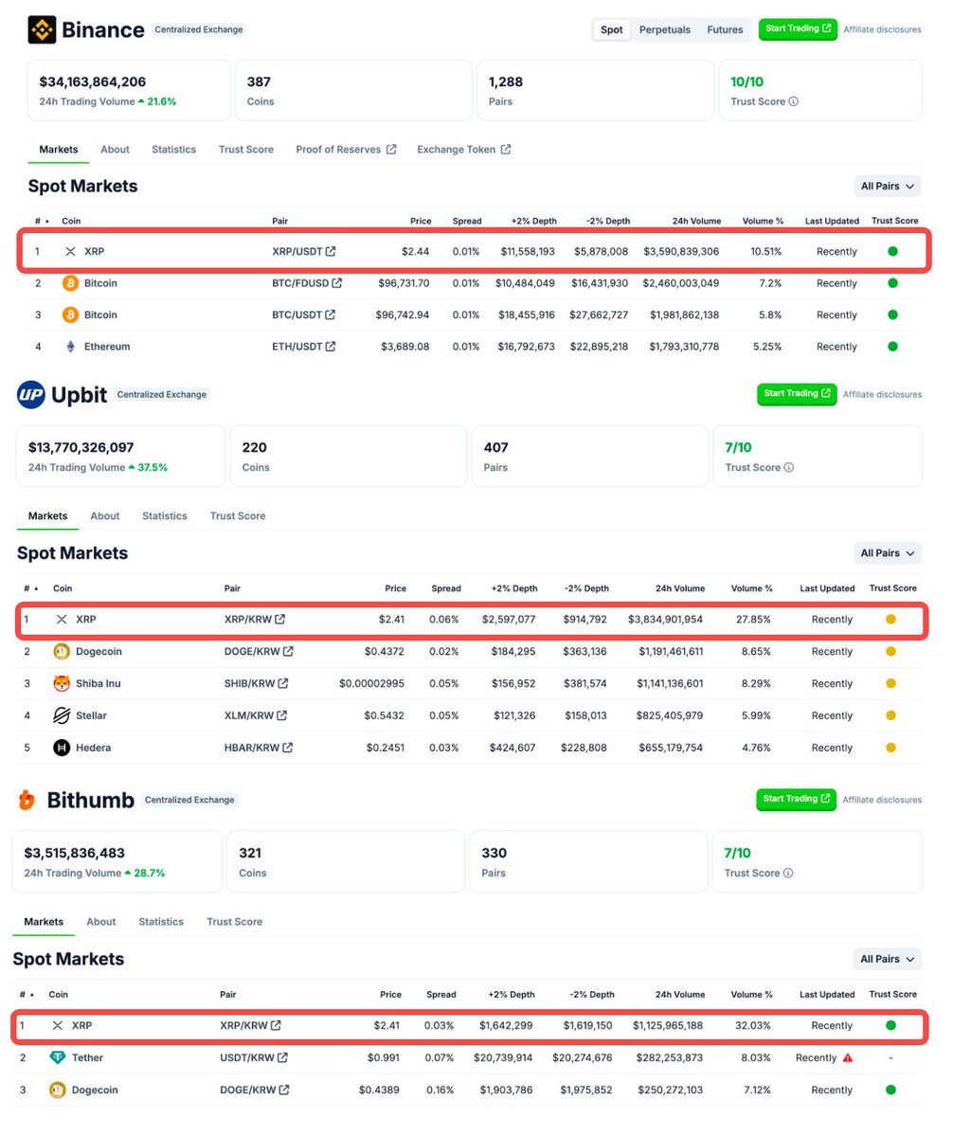Open the Exchange Token tab
The height and width of the screenshot is (1137, 953).
tap(464, 150)
